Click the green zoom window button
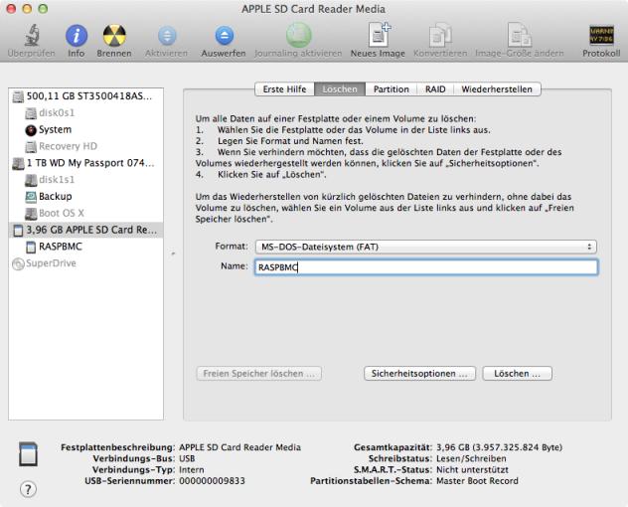This screenshot has width=628, height=507. click(x=43, y=8)
